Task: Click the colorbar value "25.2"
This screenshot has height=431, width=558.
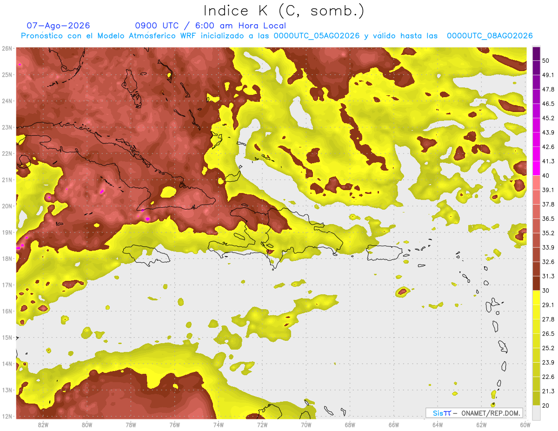Action: click(548, 348)
